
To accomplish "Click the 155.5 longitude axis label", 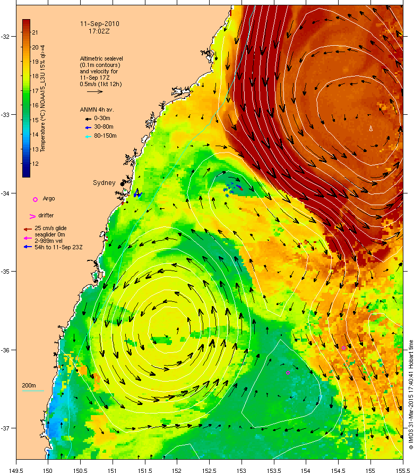I will point(402,470).
